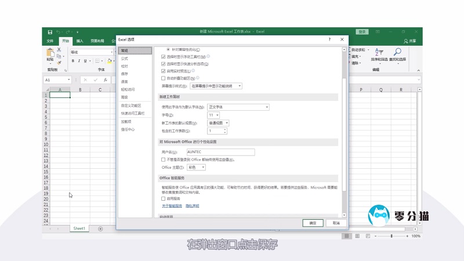Click the Save icon in quick access toolbar
Viewport: 464px width, 261px height.
50,32
